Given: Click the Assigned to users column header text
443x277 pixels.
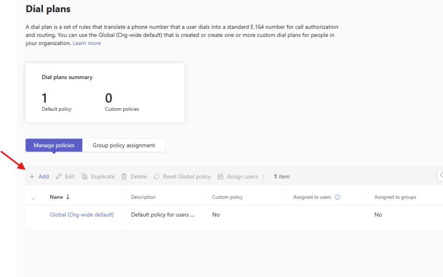Looking at the screenshot, I should coord(312,197).
